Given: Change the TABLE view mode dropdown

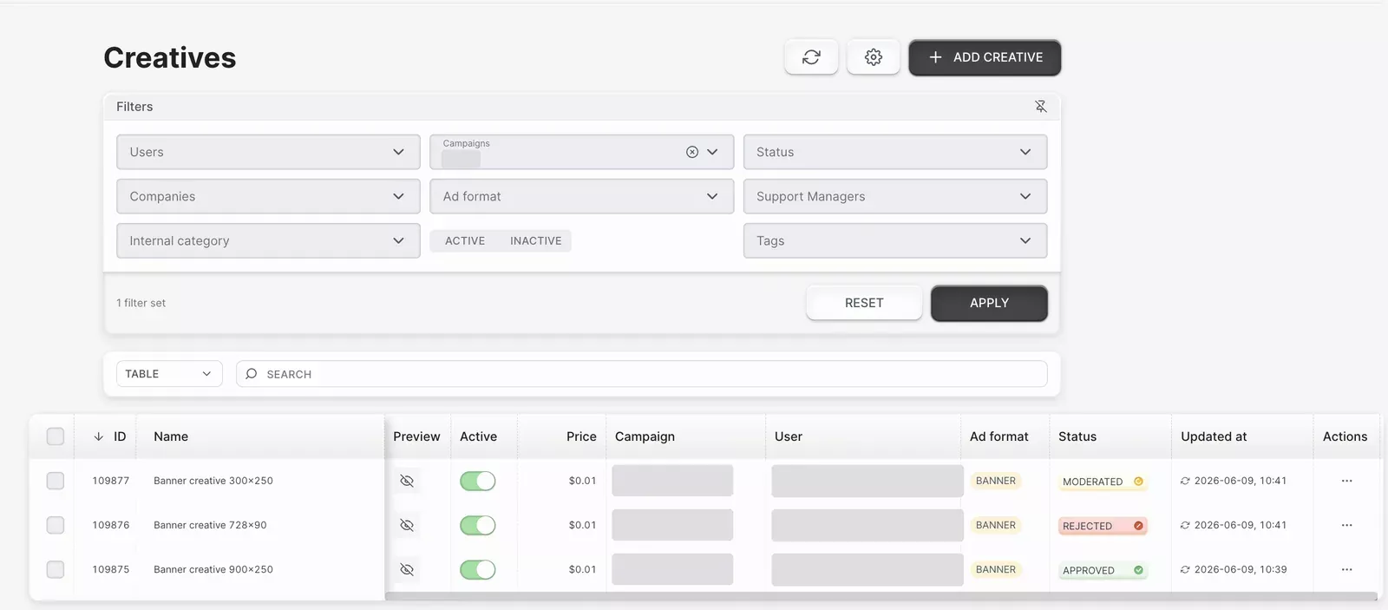Looking at the screenshot, I should click(169, 374).
